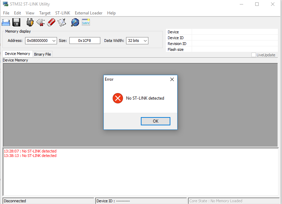Enable the LiveUpdate checkbox
This screenshot has height=204, width=282.
253,55
